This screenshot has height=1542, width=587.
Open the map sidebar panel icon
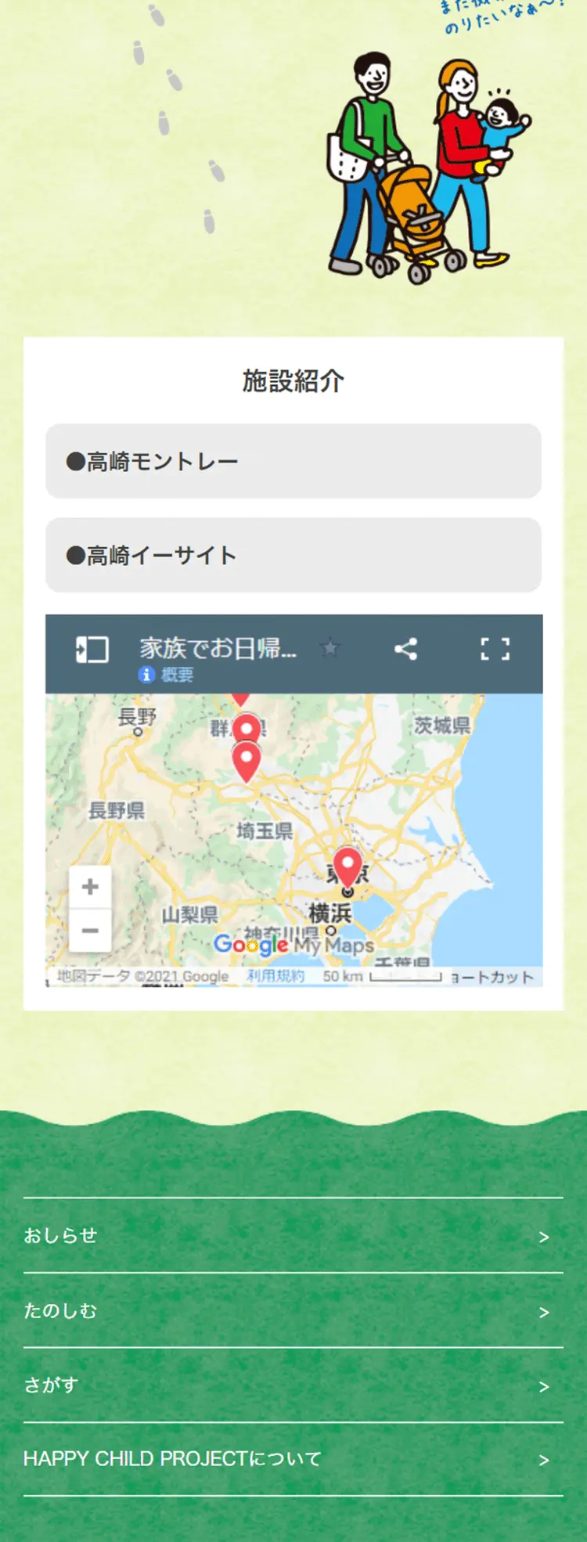pos(92,649)
